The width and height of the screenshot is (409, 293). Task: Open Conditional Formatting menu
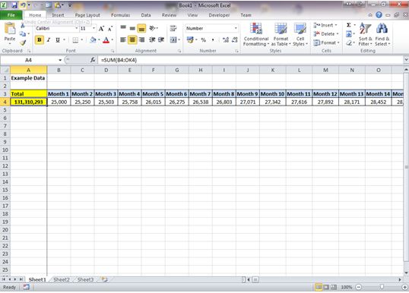point(255,34)
